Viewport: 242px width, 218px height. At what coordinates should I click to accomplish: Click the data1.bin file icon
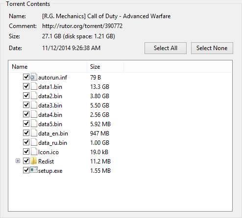tap(34, 86)
